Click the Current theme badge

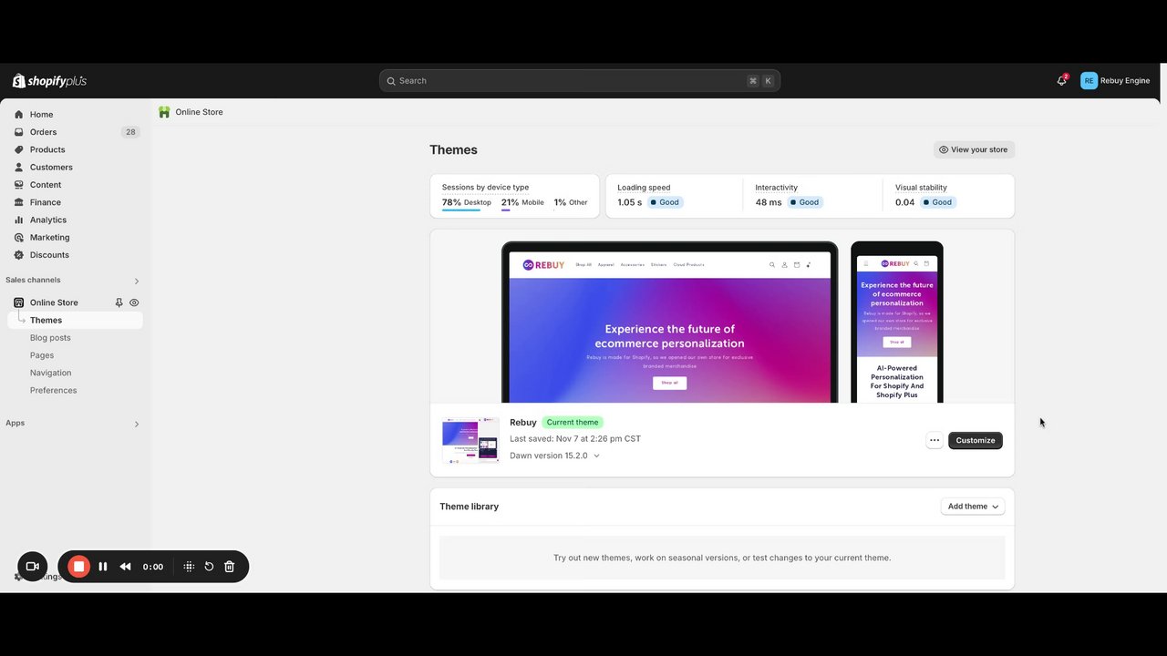coord(573,423)
